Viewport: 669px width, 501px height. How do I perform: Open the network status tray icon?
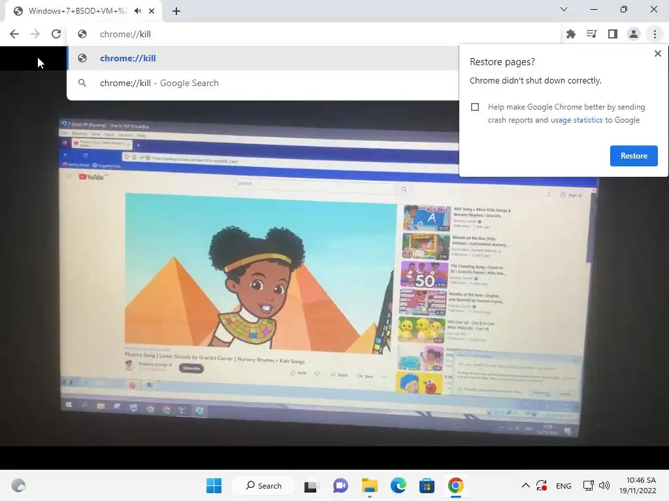point(589,485)
